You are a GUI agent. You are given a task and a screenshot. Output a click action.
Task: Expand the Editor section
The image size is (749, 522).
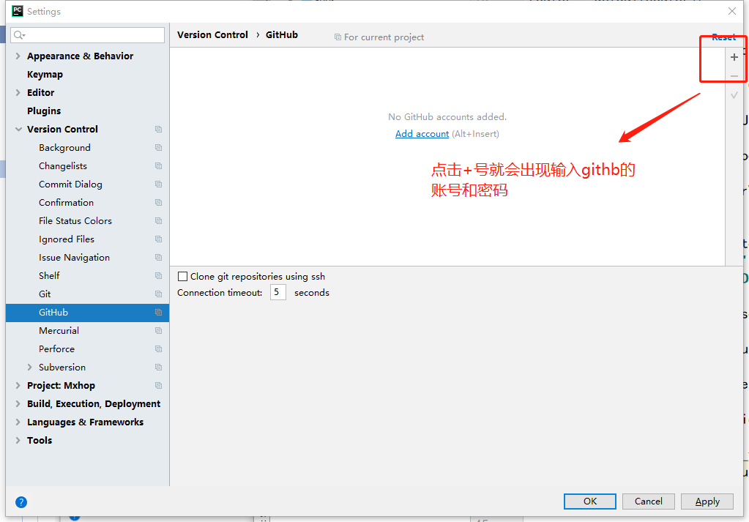pyautogui.click(x=18, y=93)
